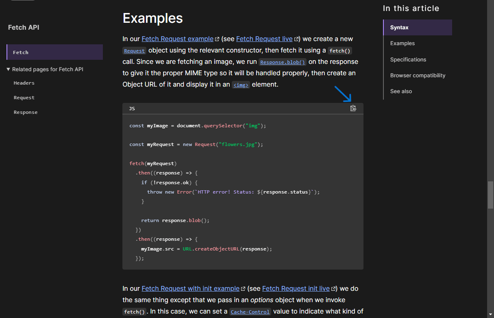The height and width of the screenshot is (318, 494).
Task: Click external-link icon after Fetch Request init live
Action: 333,289
